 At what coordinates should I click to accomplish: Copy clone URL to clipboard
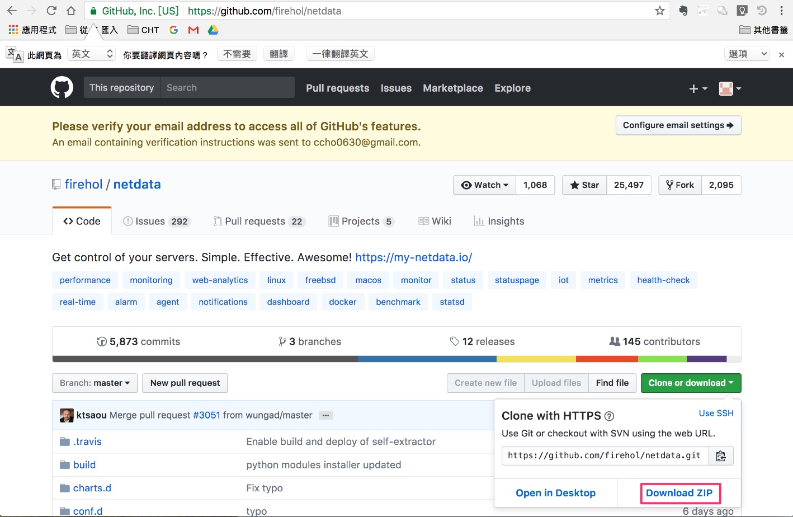click(x=721, y=455)
